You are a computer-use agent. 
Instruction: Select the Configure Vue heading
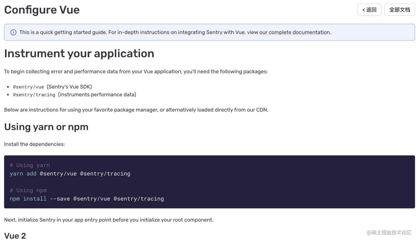pos(42,10)
